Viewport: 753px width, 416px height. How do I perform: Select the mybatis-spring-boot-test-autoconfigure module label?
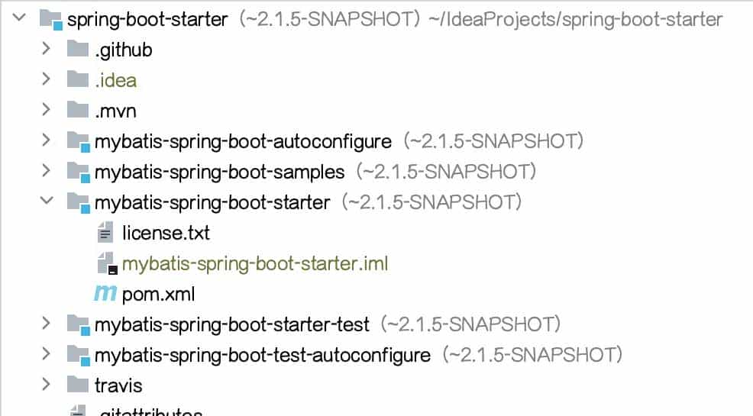(x=262, y=355)
